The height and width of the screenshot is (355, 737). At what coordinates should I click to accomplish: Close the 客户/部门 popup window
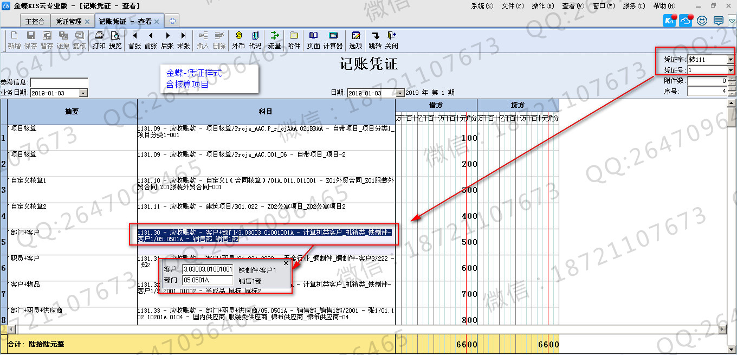tap(286, 263)
